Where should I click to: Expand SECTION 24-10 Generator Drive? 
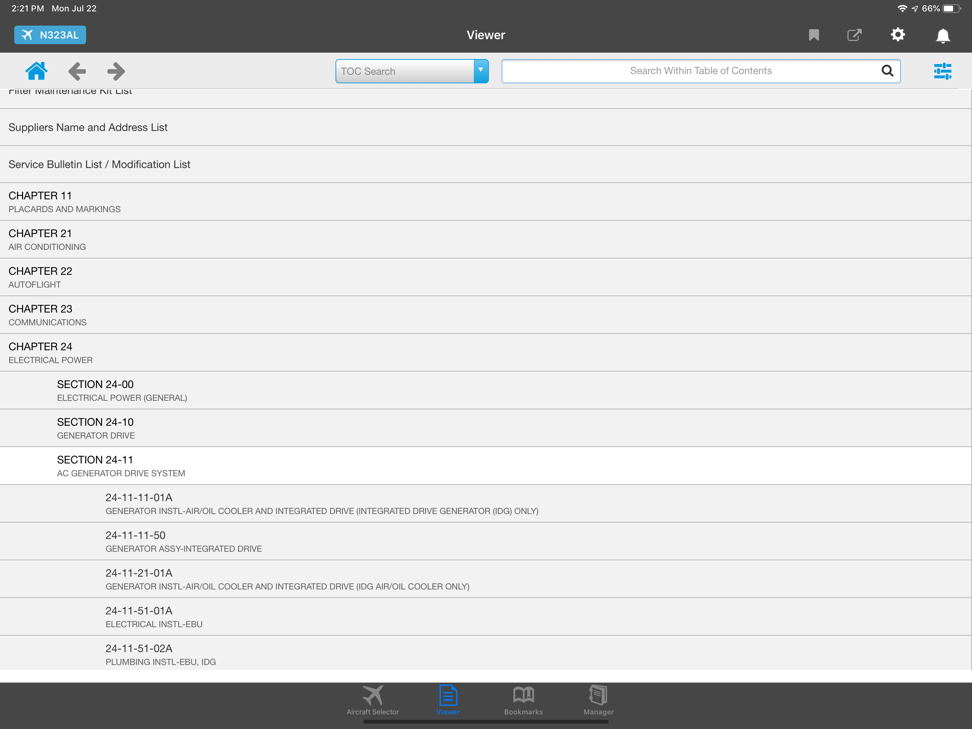[x=96, y=428]
